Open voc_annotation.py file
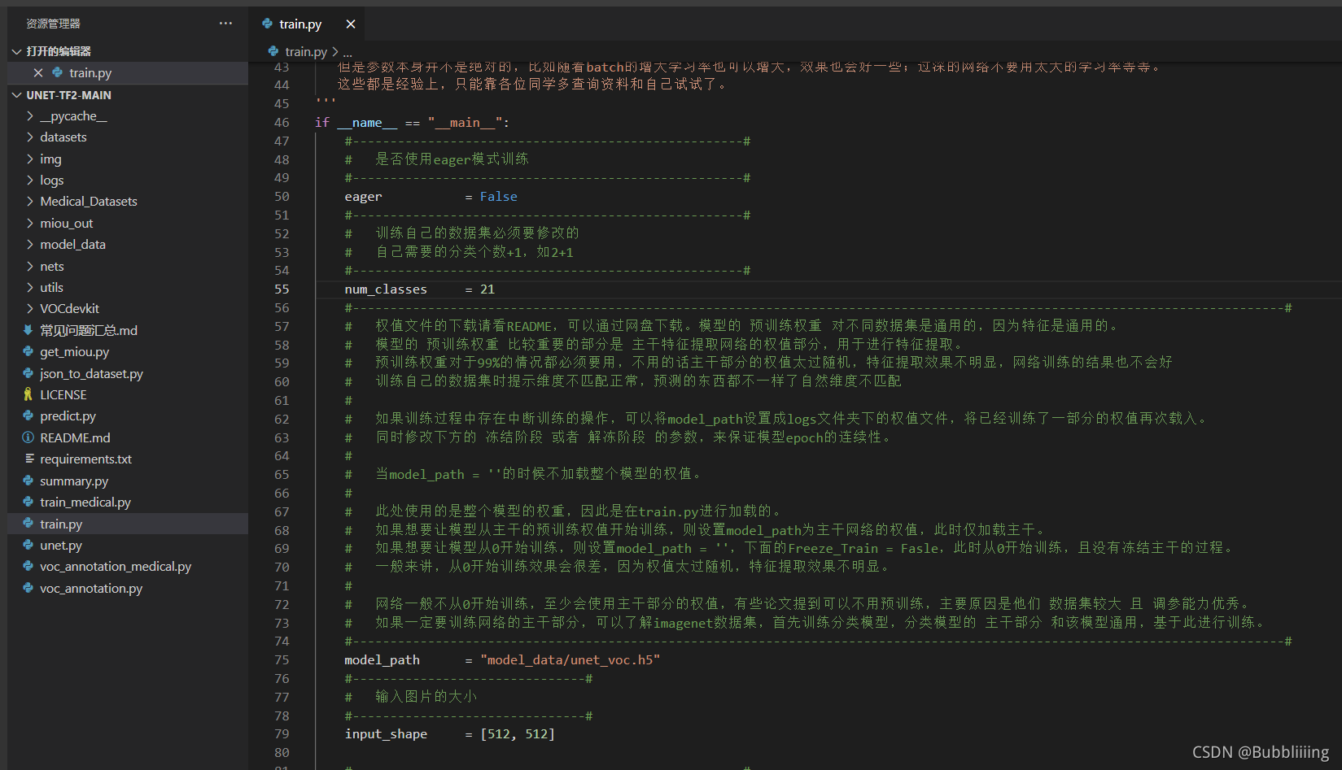This screenshot has height=770, width=1342. coord(91,588)
